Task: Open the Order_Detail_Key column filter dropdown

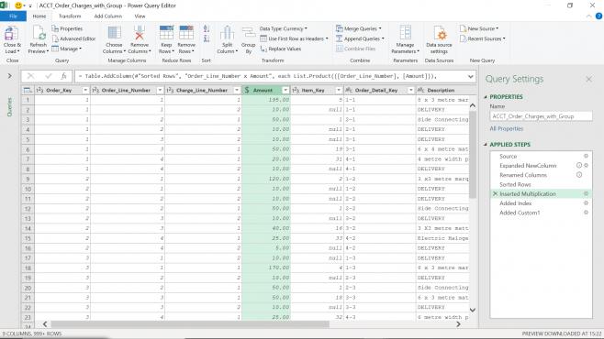Action: (410, 91)
